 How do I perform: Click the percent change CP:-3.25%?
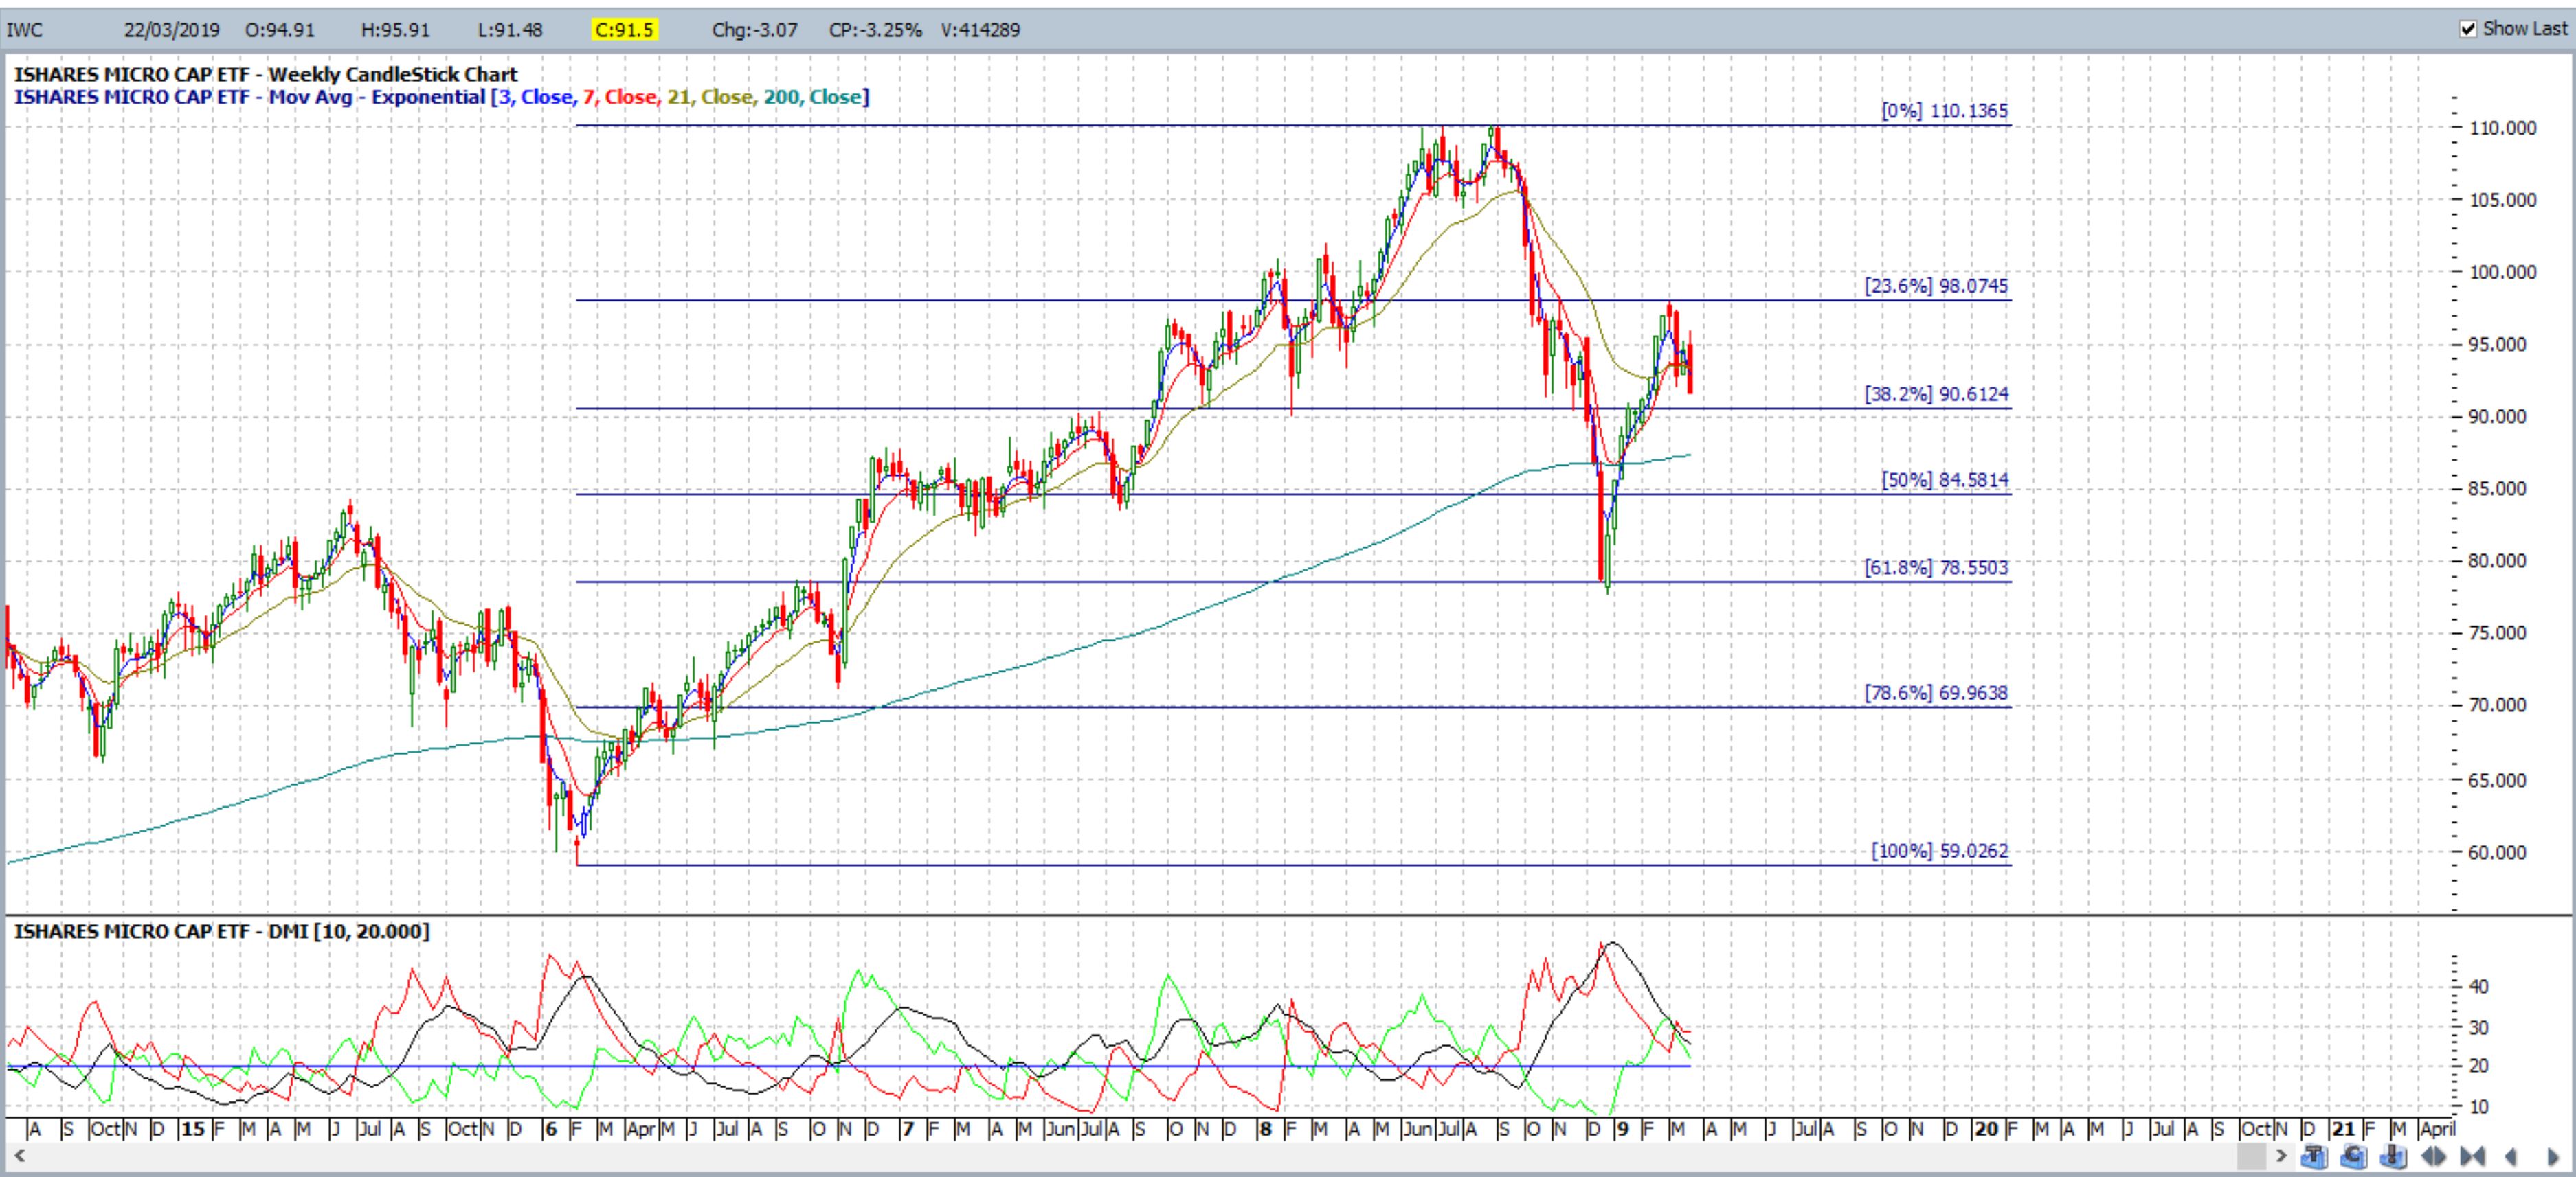pyautogui.click(x=875, y=30)
